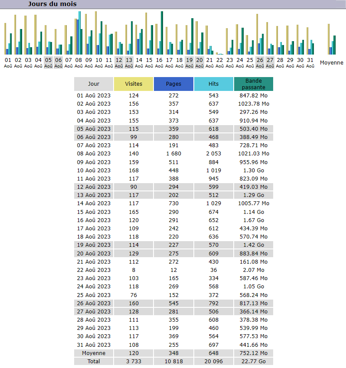Click pages value 373 for 04 Aoû
This screenshot has width=346, height=368.
[173, 121]
